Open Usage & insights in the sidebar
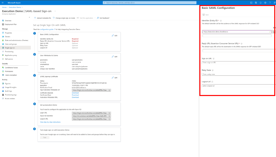276x157 pixels. [11, 87]
